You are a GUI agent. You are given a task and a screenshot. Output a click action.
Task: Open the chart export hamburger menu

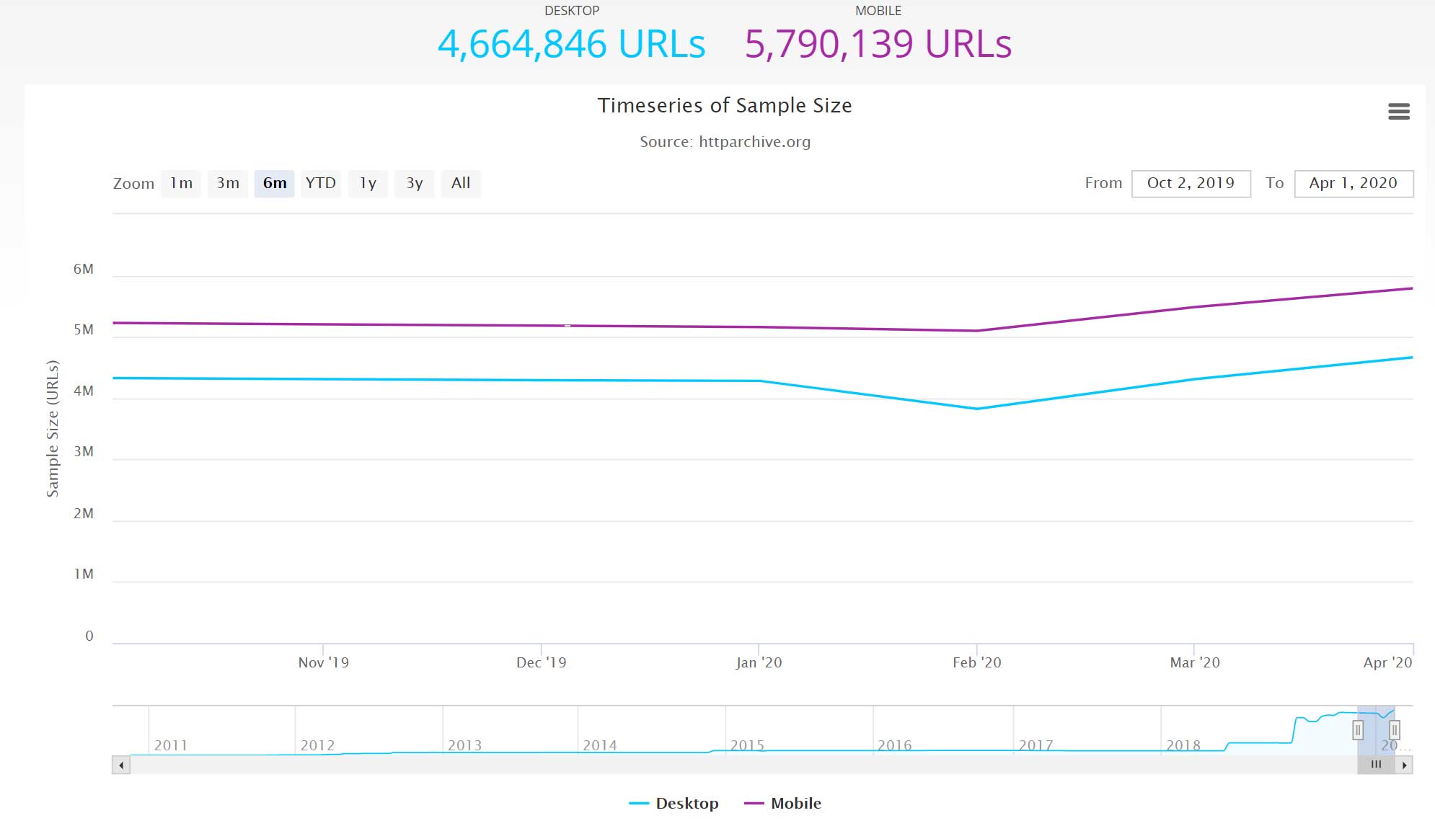pyautogui.click(x=1398, y=112)
